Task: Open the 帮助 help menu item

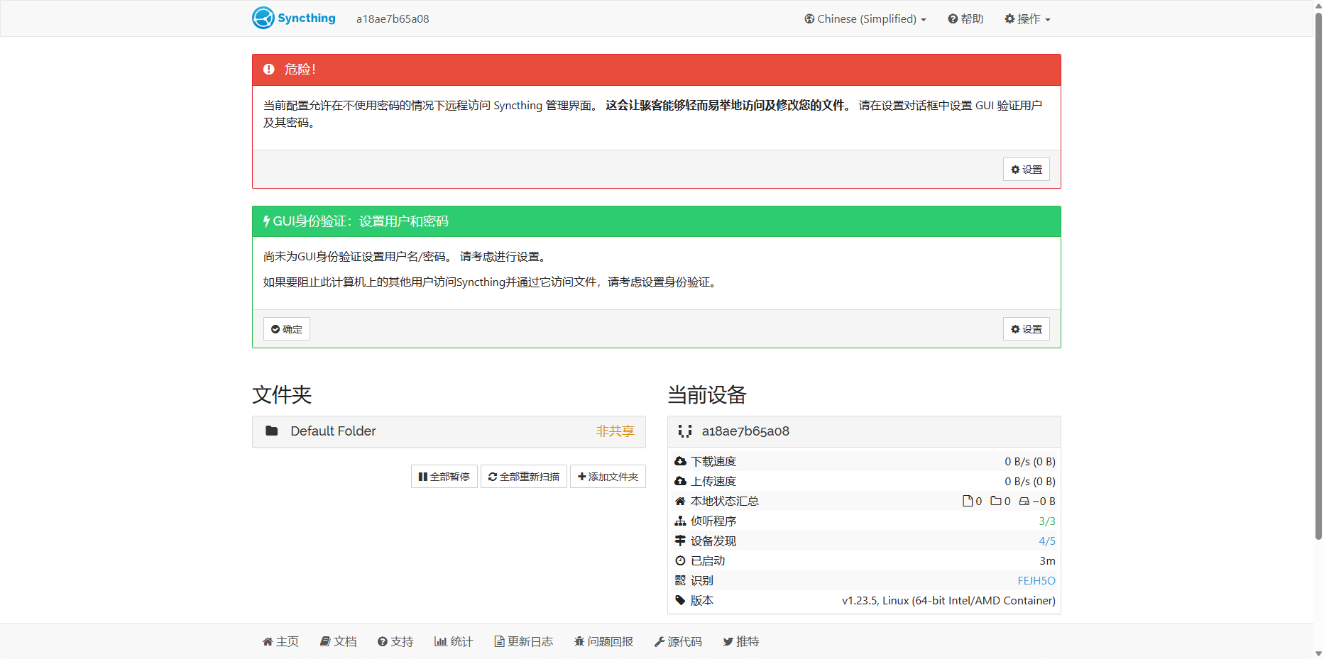Action: coord(965,19)
